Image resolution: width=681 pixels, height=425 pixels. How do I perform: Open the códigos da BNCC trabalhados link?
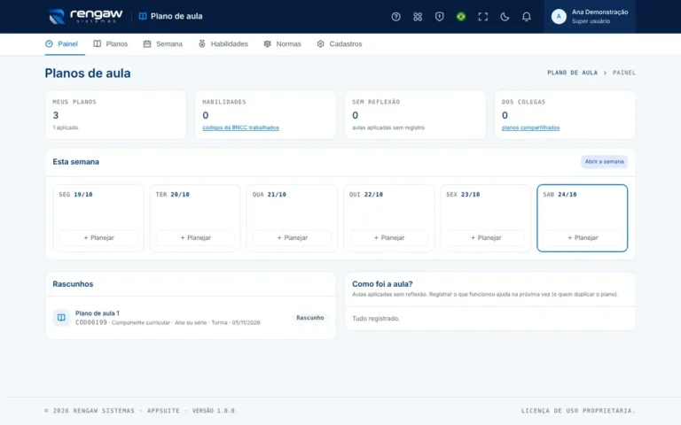[x=240, y=127]
